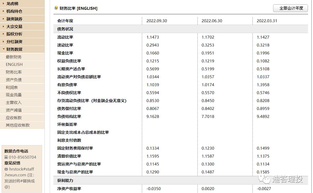
Task: Click the 2022.09.30 column header
Action: click(157, 20)
